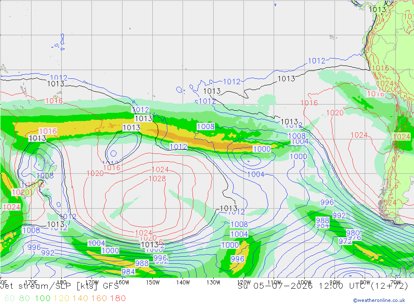
Task: Click the 70W longitude label
Action: pos(395,282)
